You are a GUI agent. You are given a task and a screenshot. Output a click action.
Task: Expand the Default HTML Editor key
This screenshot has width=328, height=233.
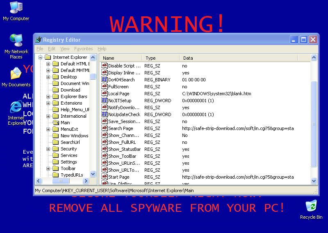[x=48, y=64]
